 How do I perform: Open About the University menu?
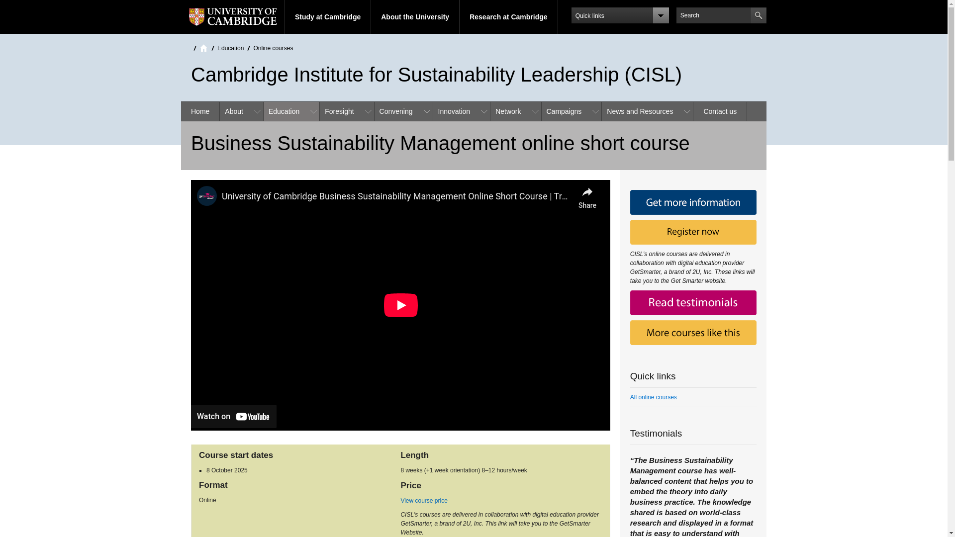click(x=415, y=17)
